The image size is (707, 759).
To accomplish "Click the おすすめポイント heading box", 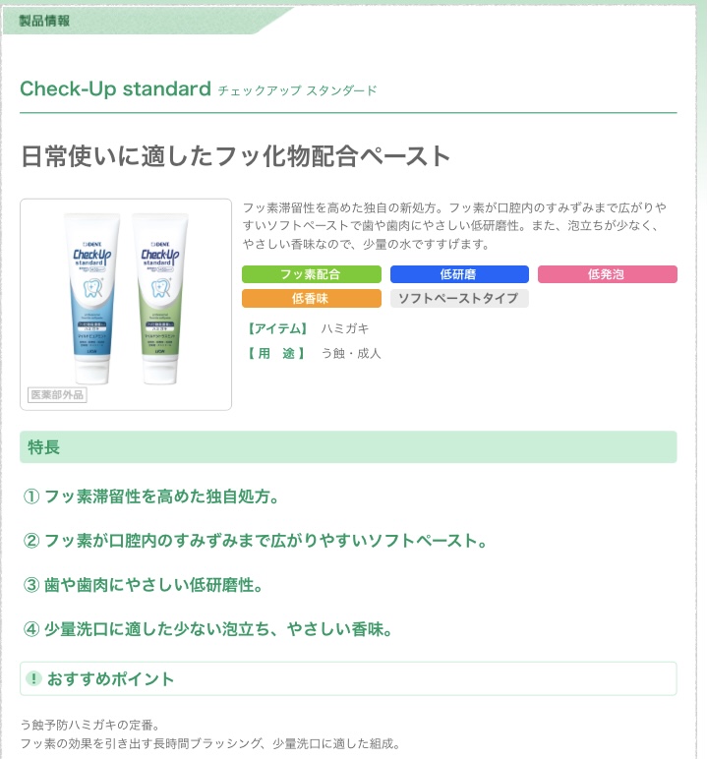I will click(x=348, y=678).
